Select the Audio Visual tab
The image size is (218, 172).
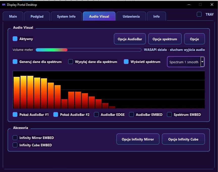point(99,16)
